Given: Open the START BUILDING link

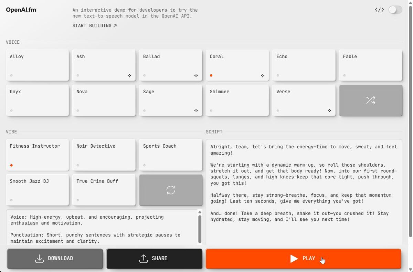Looking at the screenshot, I should (95, 25).
